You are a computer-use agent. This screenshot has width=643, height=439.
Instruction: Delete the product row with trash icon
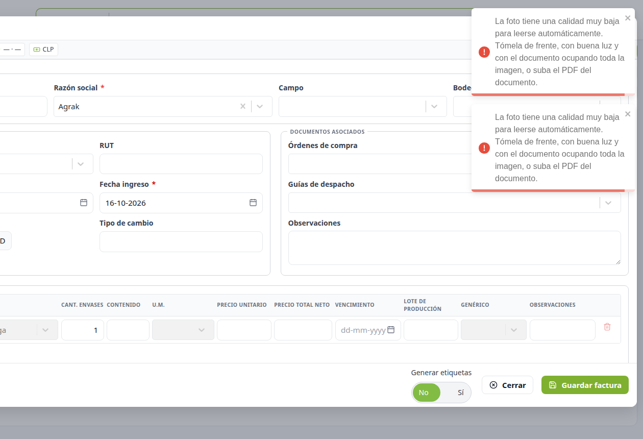[607, 327]
